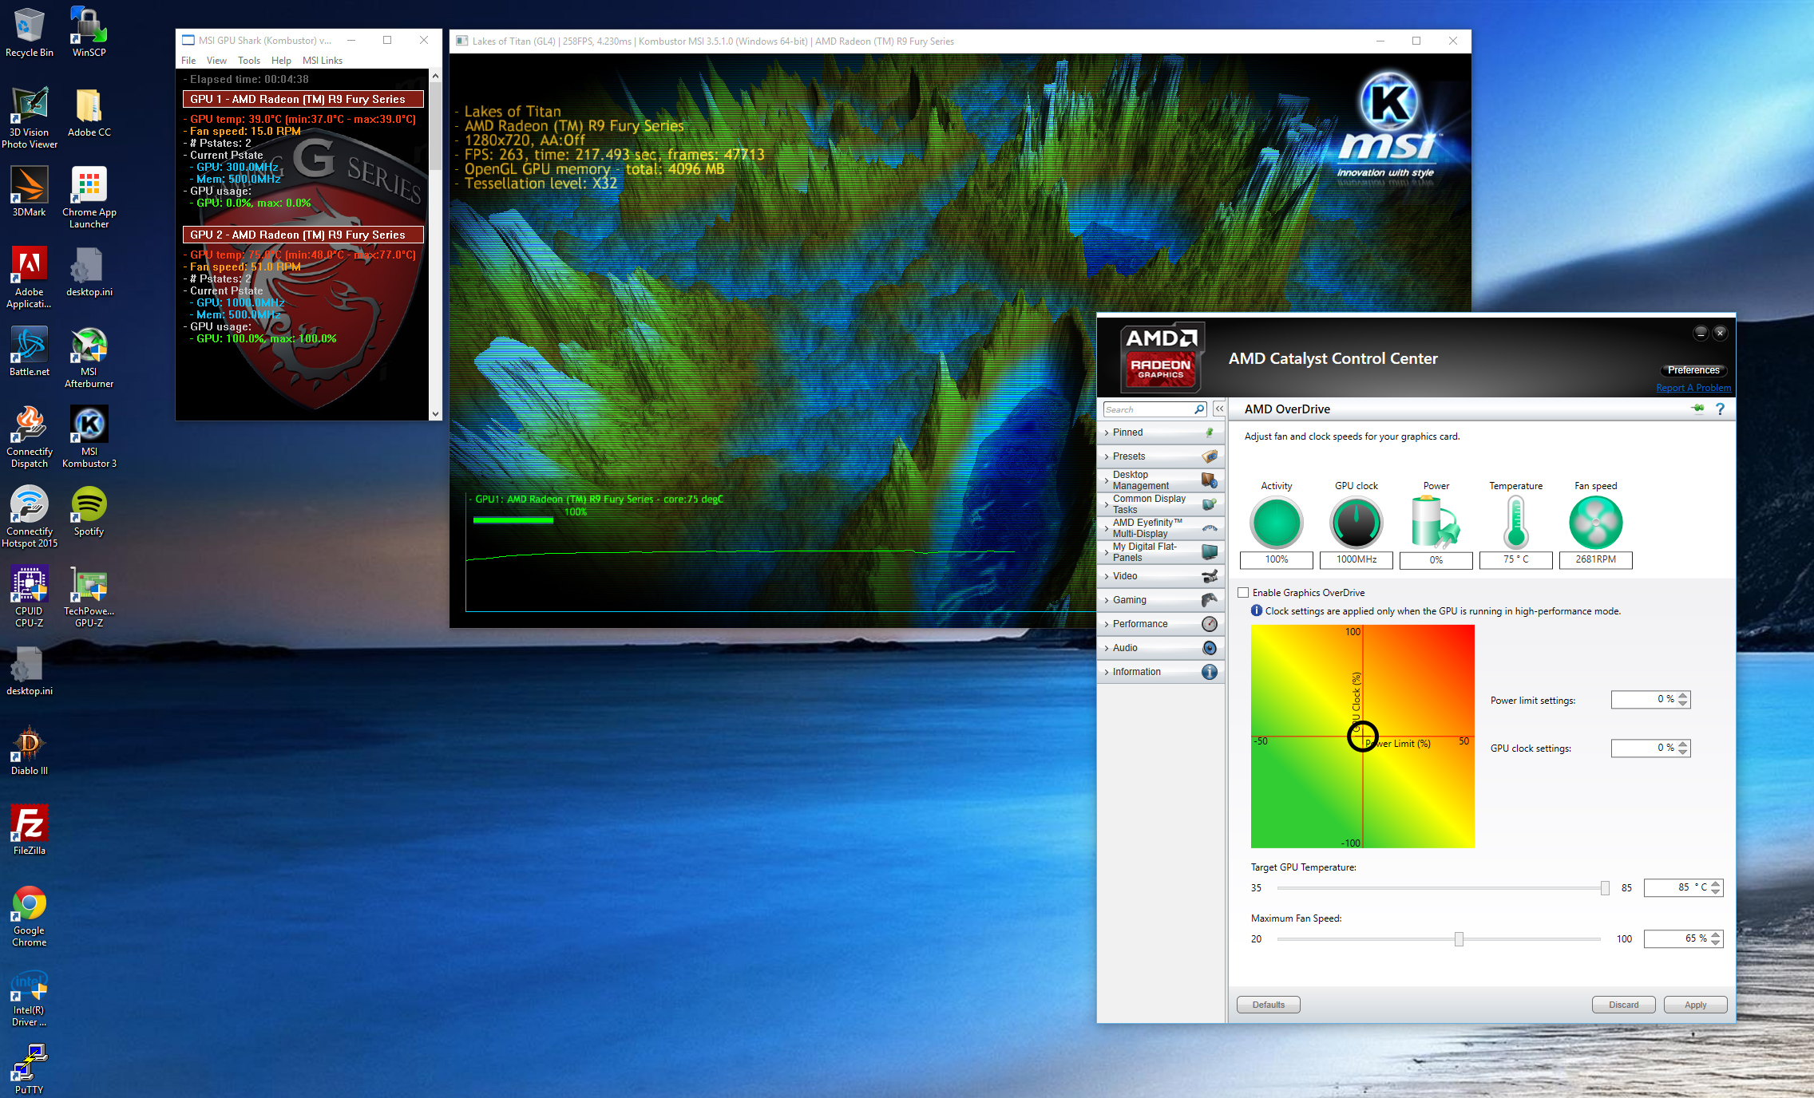This screenshot has width=1814, height=1098.
Task: Click the search magnifier icon in Catalyst sidebar
Action: click(x=1198, y=409)
